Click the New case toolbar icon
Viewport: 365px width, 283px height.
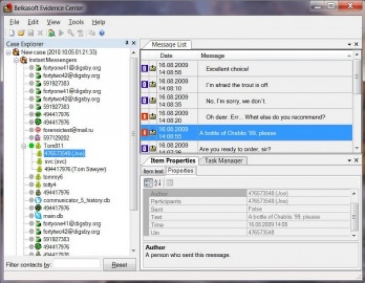tap(12, 33)
